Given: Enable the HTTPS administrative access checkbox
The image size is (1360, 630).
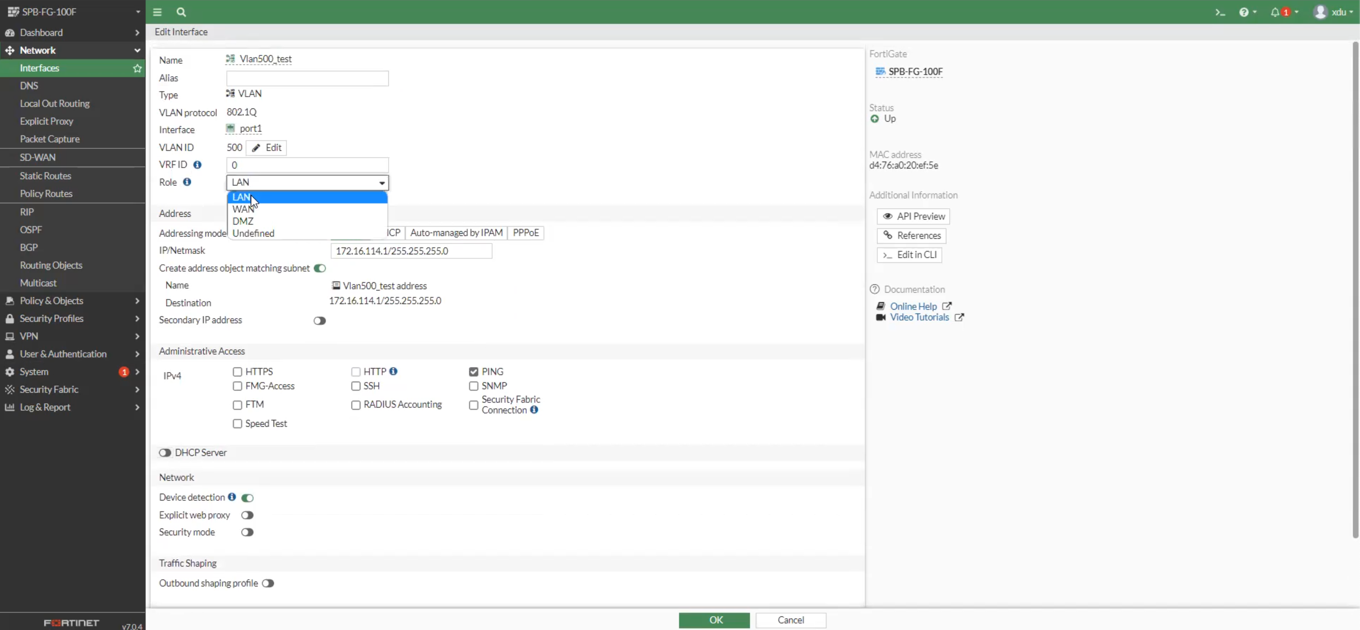Looking at the screenshot, I should tap(237, 372).
